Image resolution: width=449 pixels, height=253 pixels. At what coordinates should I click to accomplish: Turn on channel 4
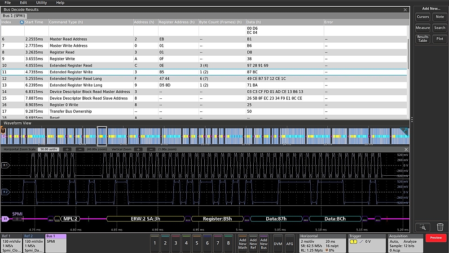coord(186,243)
